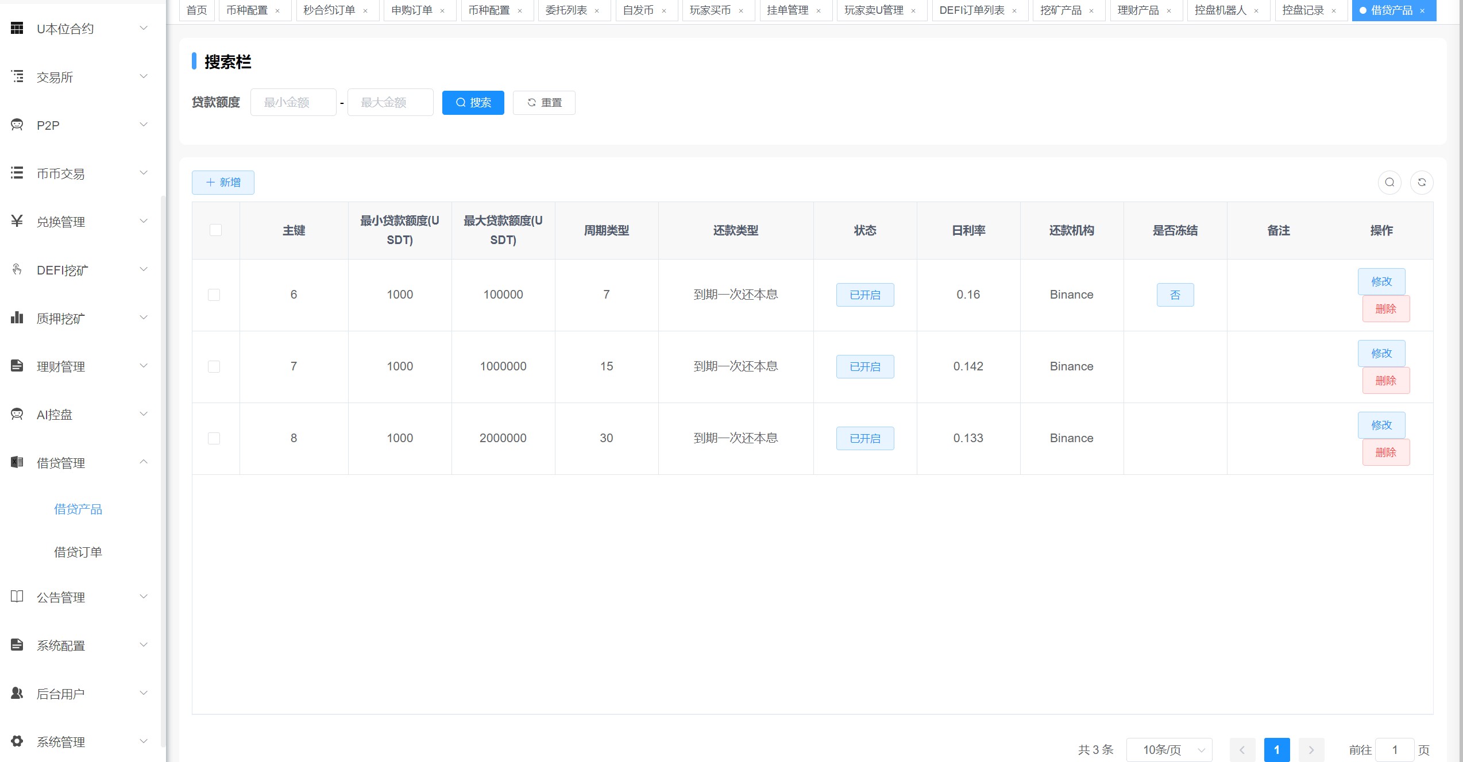Focus the 最小金额 input field
1463x762 pixels.
294,103
